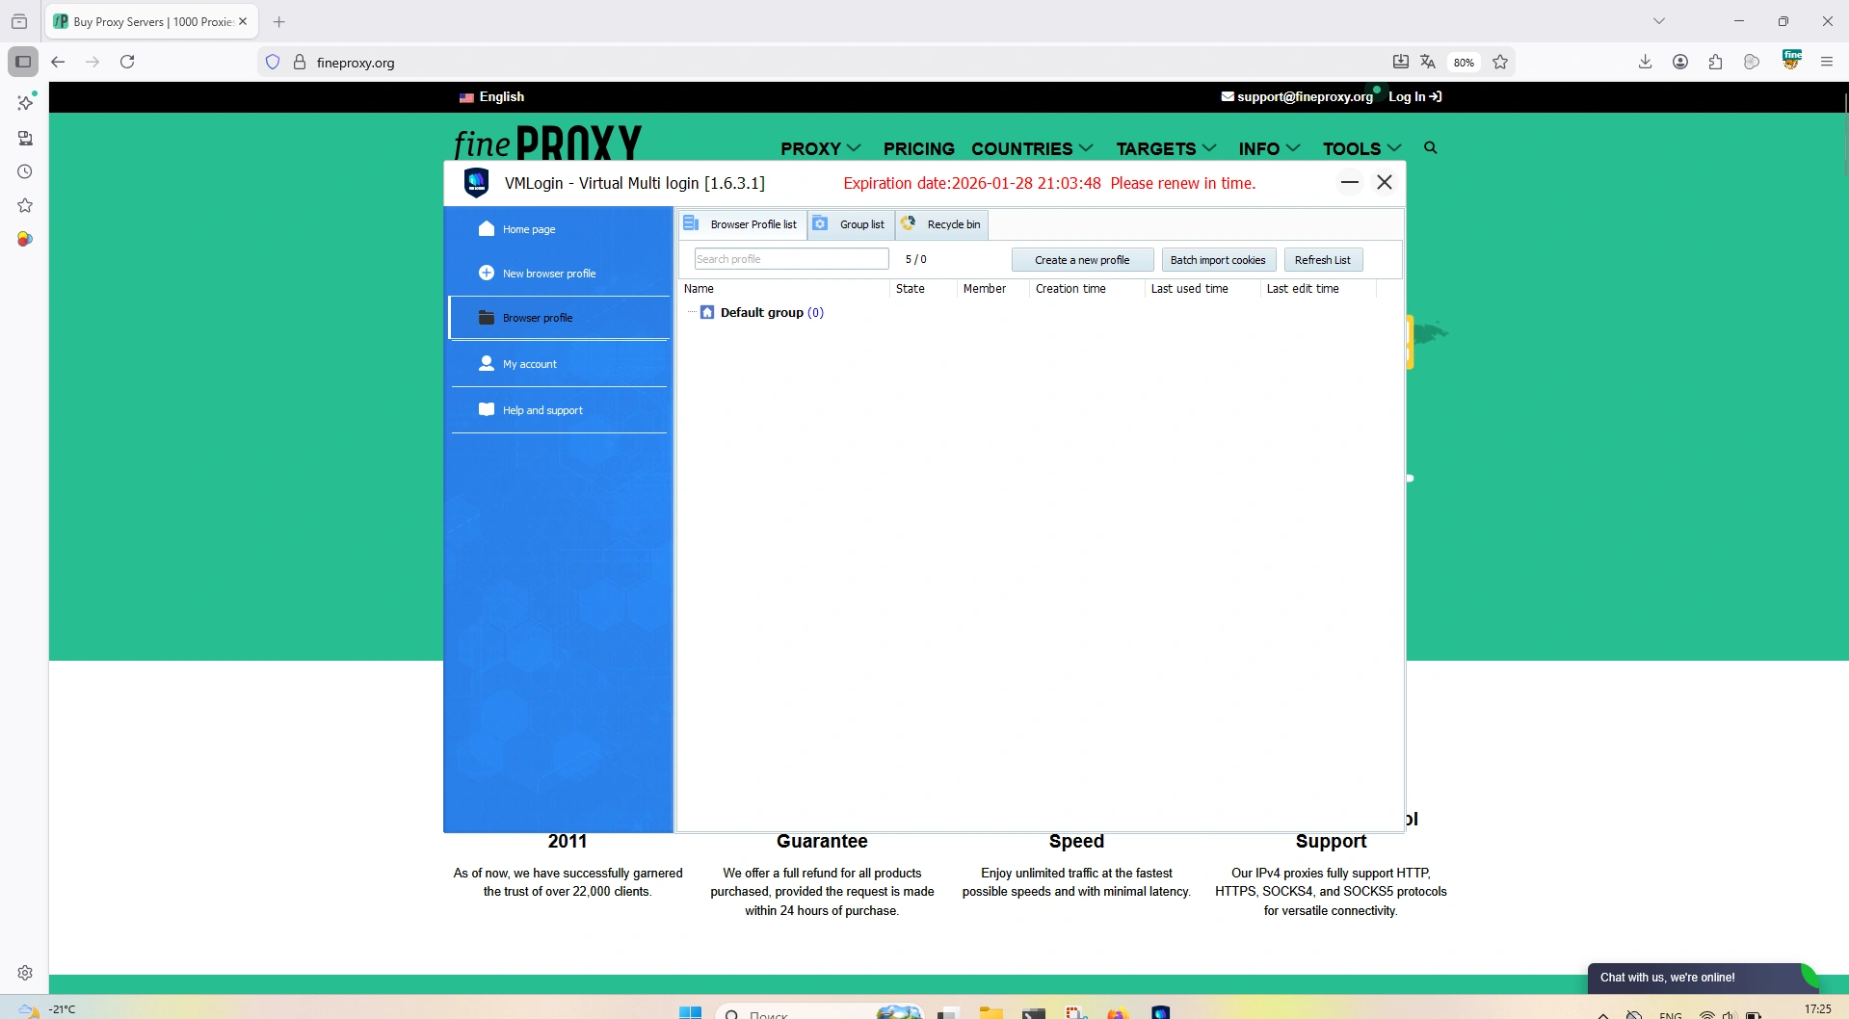Open synced tabs in the browser sidebar
The height and width of the screenshot is (1019, 1849).
[25, 138]
